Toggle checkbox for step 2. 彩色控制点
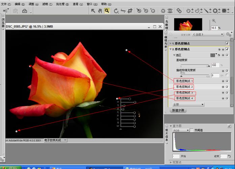The width and height of the screenshot is (235, 169). pyautogui.click(x=227, y=49)
